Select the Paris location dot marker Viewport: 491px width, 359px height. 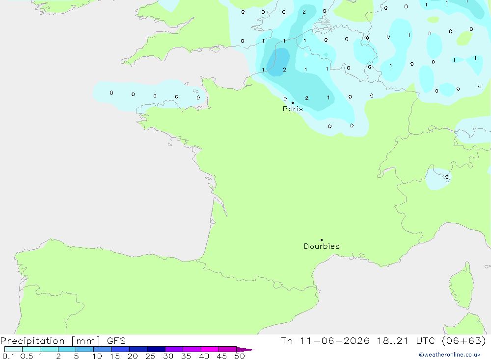tap(293, 102)
